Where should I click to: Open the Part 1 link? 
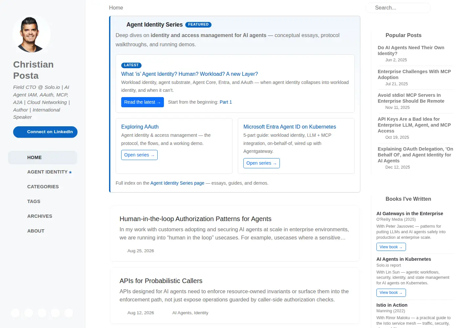(x=226, y=102)
